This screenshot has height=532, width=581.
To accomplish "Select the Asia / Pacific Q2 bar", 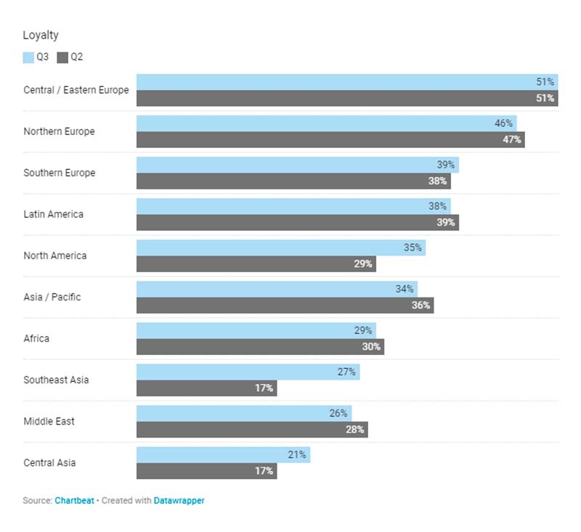I will tap(285, 305).
